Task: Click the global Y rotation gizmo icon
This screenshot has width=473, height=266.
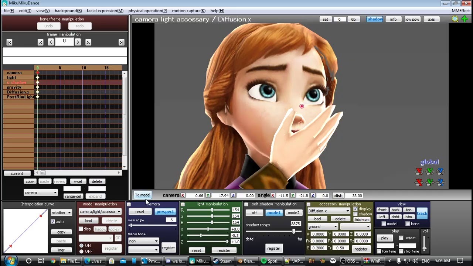Action: point(429,171)
